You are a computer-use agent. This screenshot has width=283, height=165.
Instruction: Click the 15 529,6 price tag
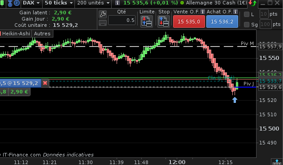pos(270,87)
